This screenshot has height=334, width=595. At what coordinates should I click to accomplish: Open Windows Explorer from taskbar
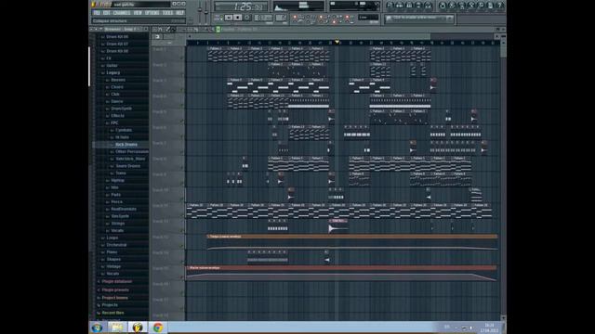pyautogui.click(x=117, y=328)
